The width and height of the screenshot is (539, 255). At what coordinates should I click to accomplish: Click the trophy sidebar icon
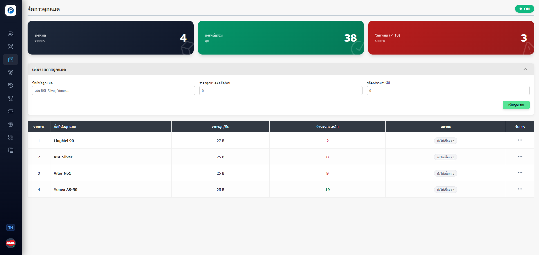pyautogui.click(x=11, y=98)
